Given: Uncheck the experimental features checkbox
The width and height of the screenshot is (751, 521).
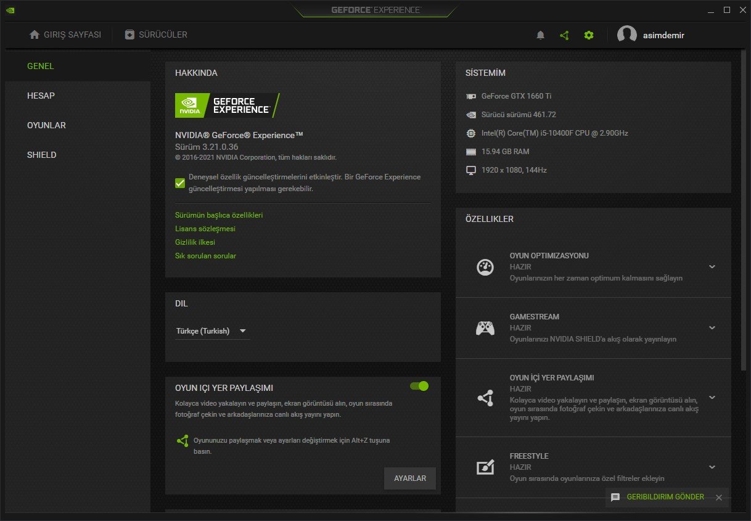Looking at the screenshot, I should 179,183.
